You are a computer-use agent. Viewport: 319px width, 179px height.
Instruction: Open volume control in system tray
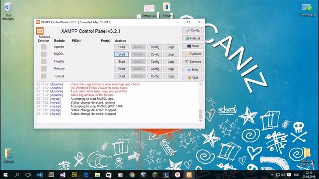[x=283, y=175]
